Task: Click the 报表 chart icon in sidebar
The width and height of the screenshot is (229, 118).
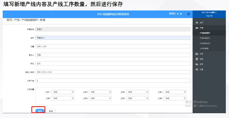Action: [197, 64]
